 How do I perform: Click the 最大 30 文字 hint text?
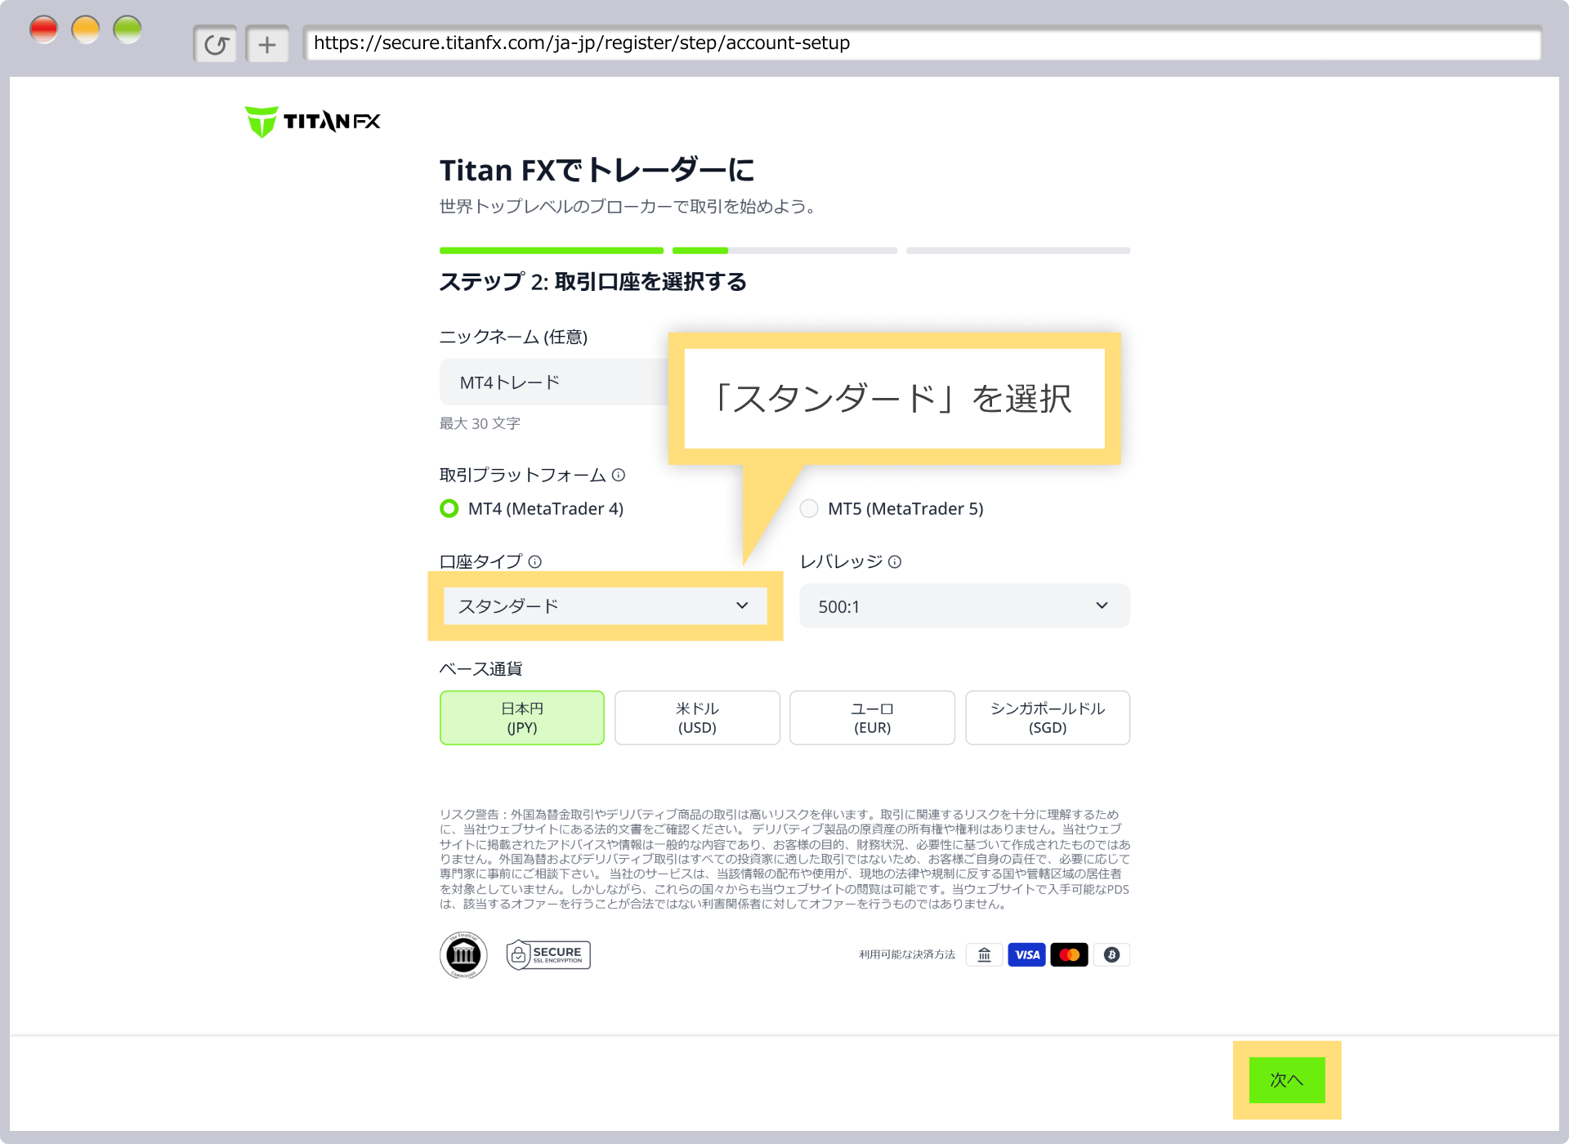(x=480, y=423)
